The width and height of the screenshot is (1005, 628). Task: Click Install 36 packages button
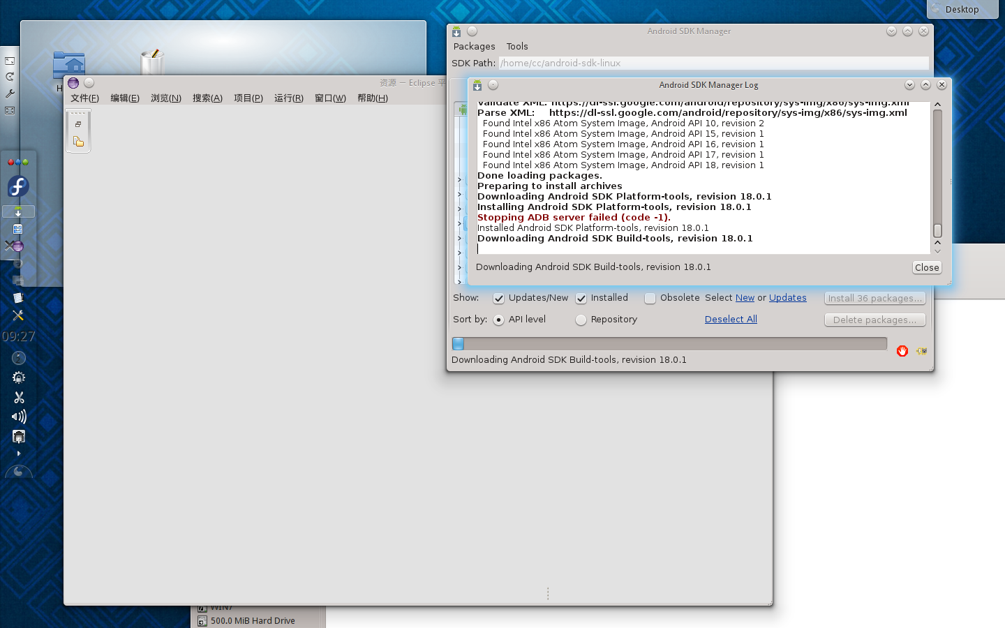pyautogui.click(x=875, y=299)
